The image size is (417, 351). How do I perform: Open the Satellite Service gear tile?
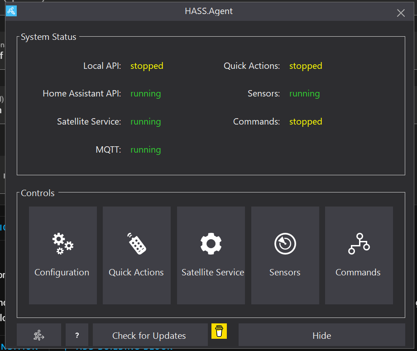(x=211, y=255)
